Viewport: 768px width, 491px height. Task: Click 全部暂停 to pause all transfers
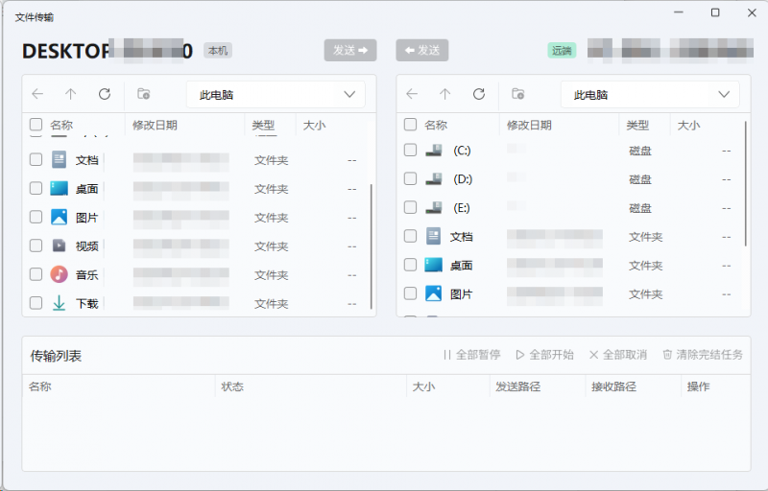pyautogui.click(x=471, y=355)
